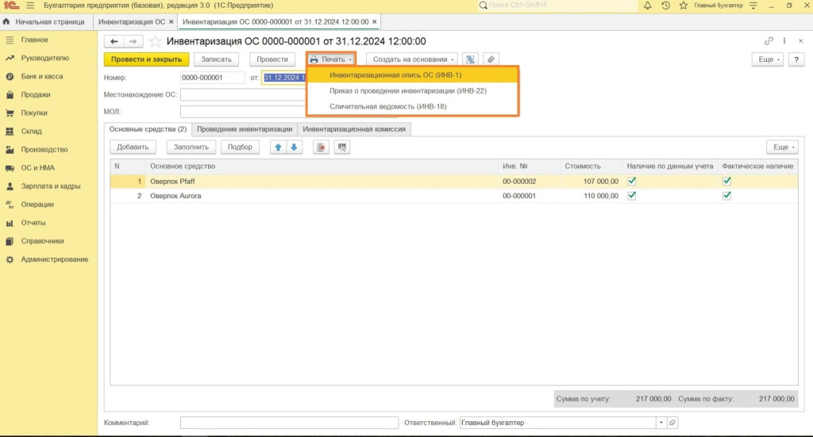Open Руководителю section in sidebar
This screenshot has height=437, width=813.
pos(44,58)
